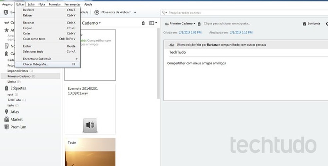
Task: Click the Lembrete alarm clock icon
Action: [x=304, y=24]
